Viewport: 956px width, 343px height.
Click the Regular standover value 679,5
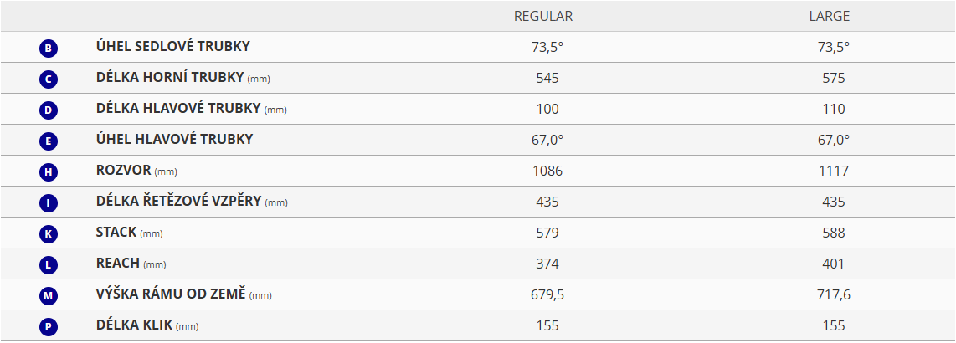pos(547,295)
